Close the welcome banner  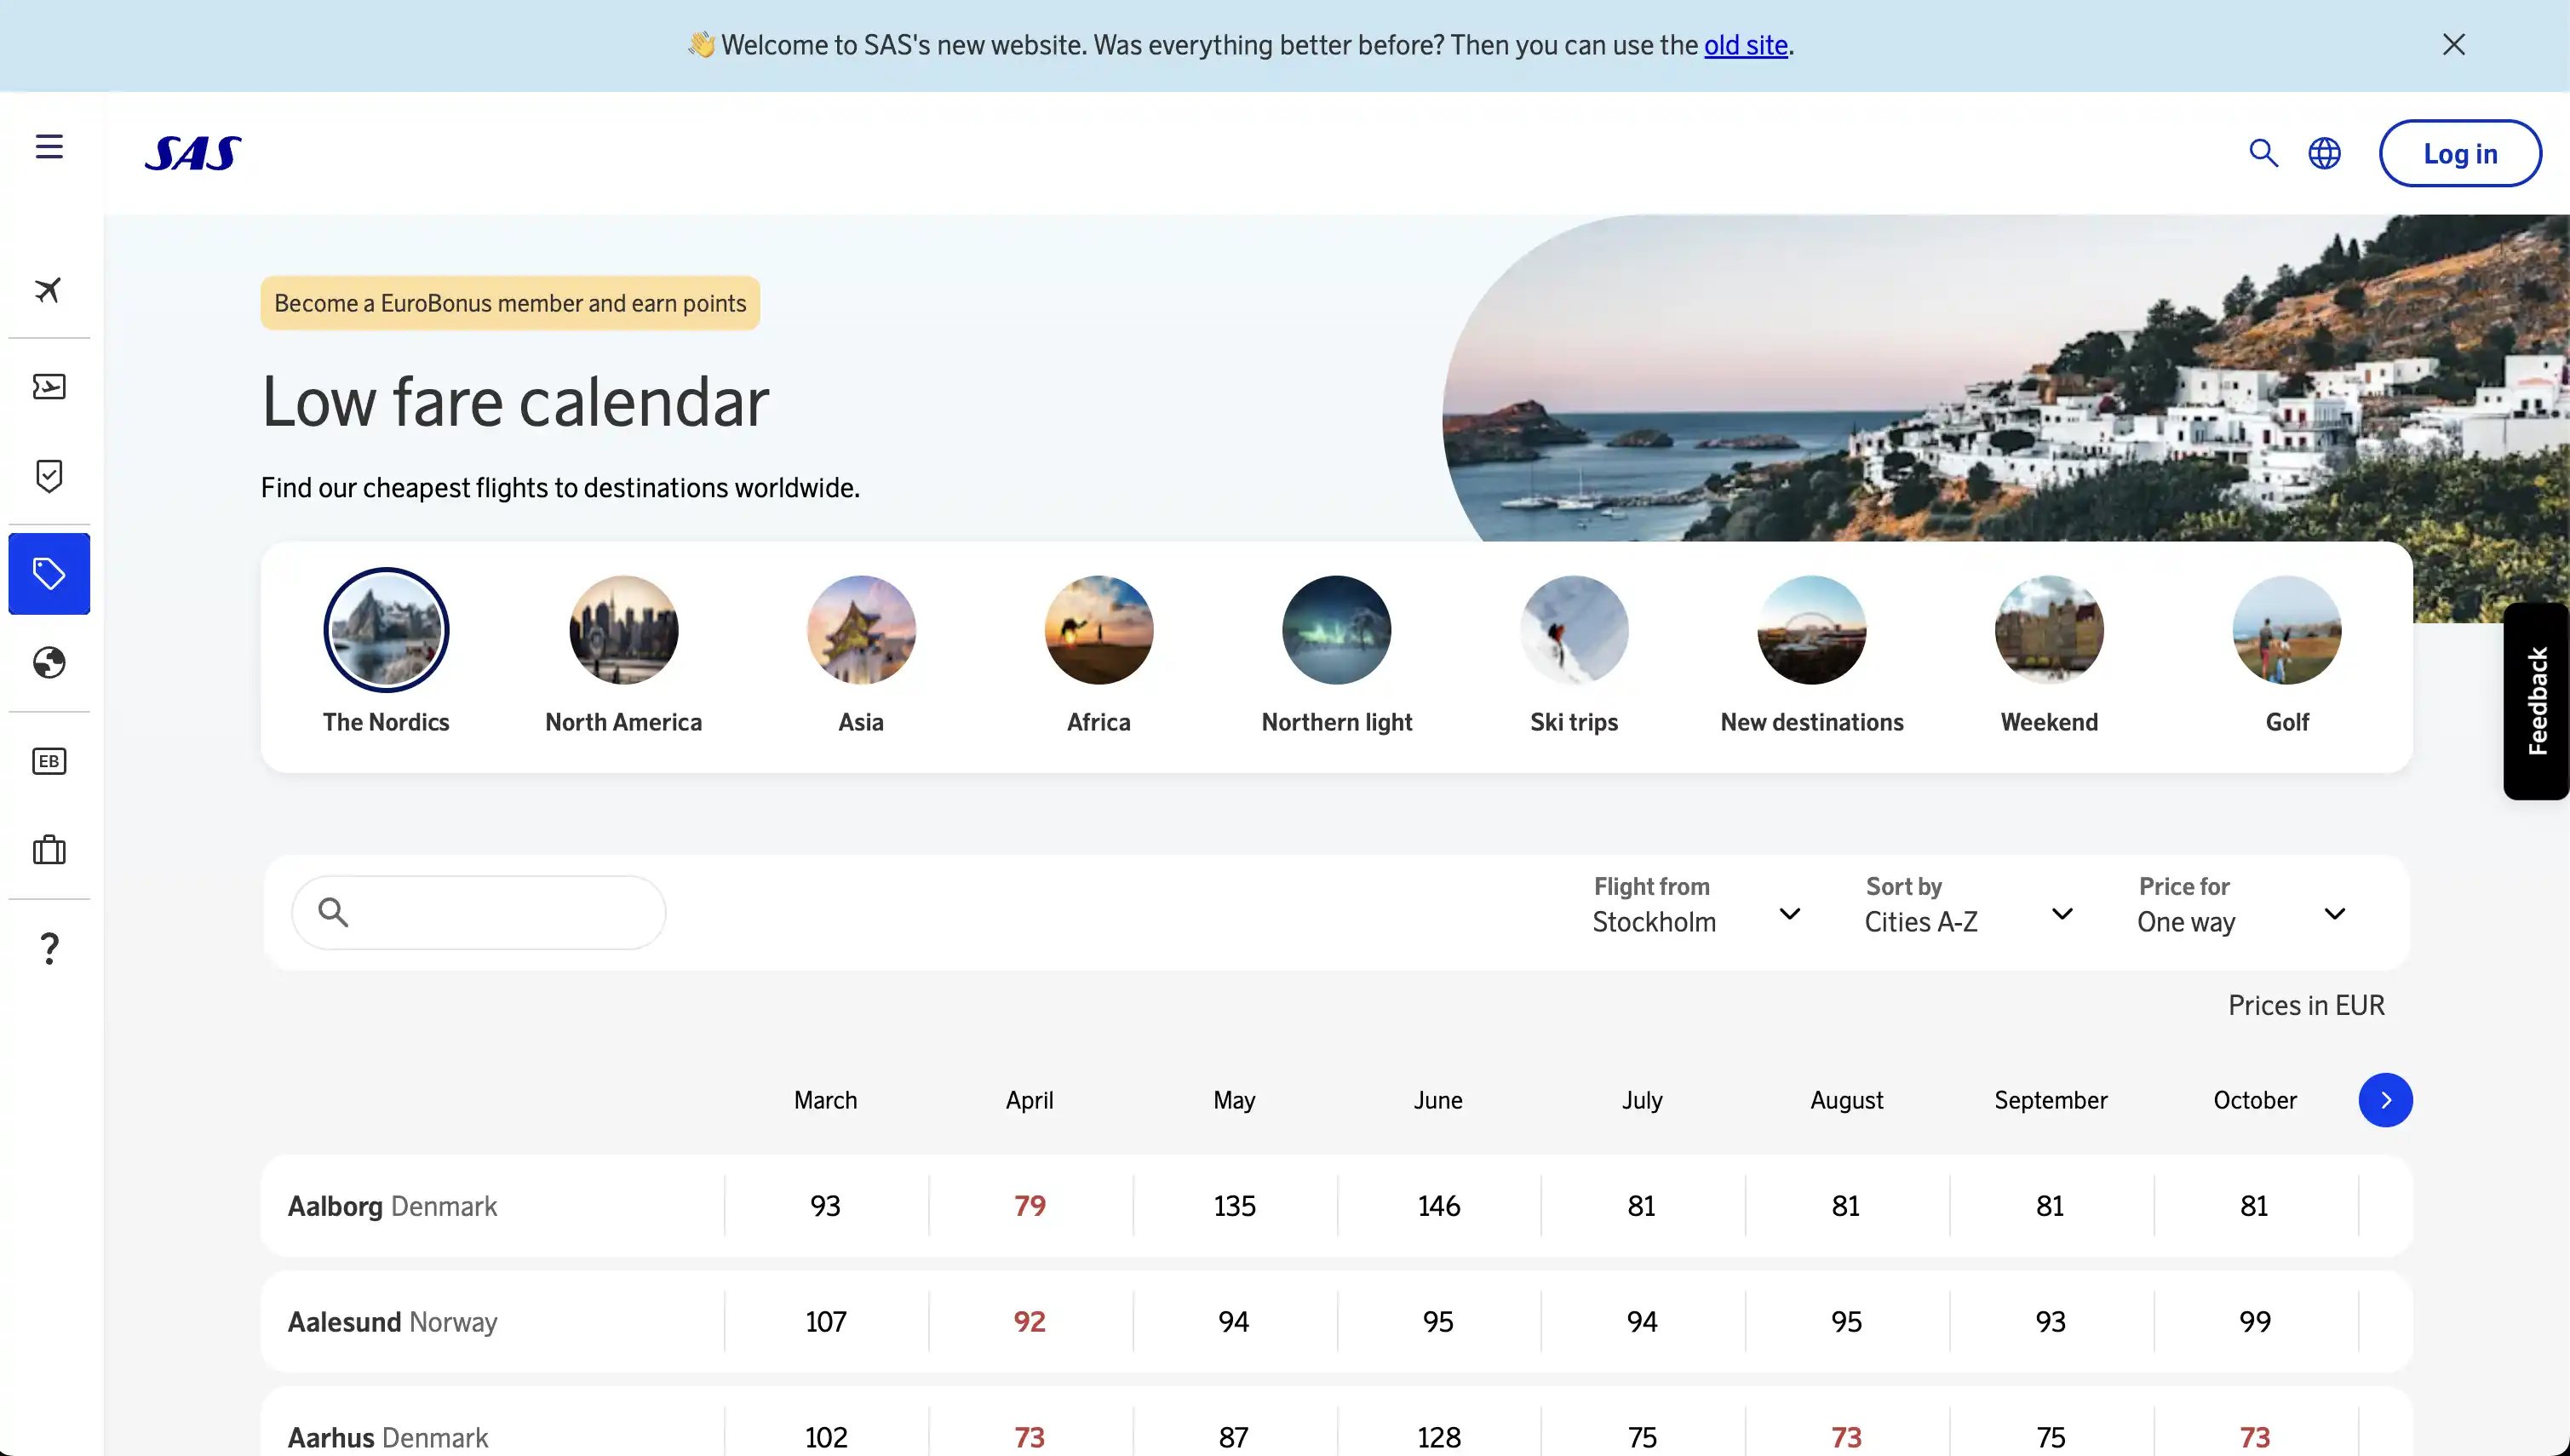2454,44
